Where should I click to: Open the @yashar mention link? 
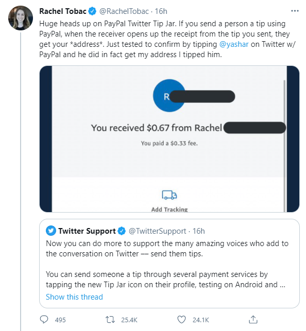pyautogui.click(x=234, y=44)
